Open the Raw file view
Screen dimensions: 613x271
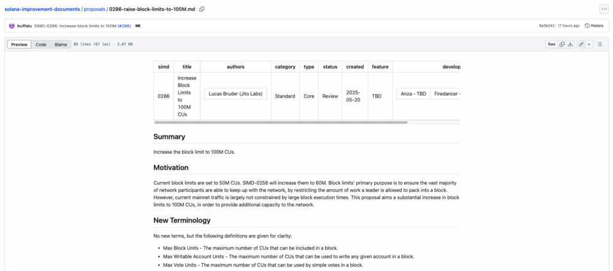[551, 44]
